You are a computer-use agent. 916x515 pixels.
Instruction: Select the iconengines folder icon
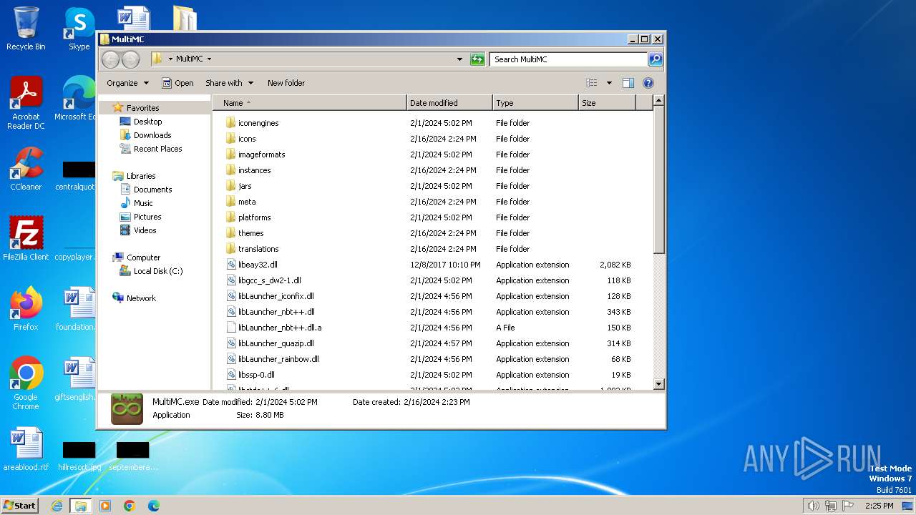click(x=230, y=122)
